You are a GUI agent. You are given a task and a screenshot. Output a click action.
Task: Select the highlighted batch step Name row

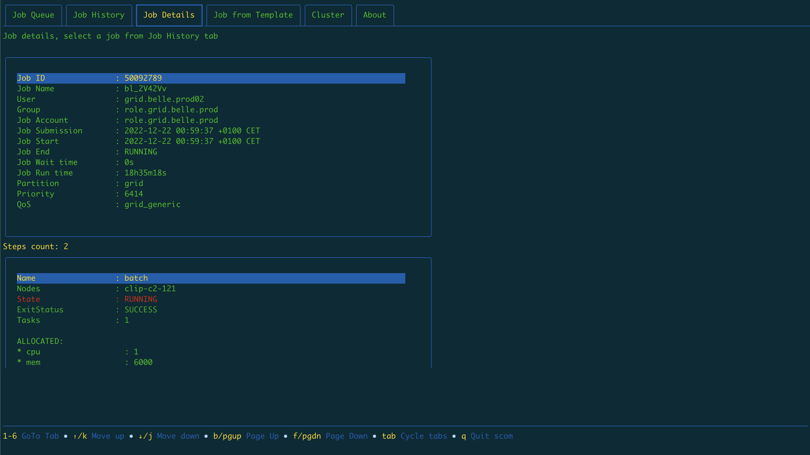click(211, 278)
